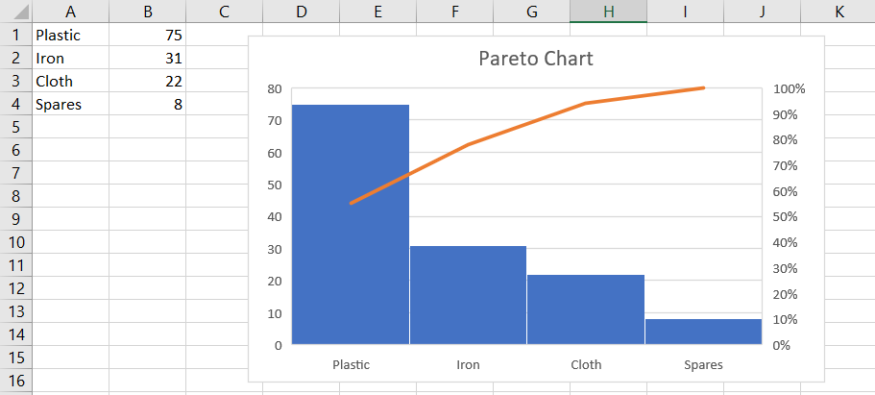This screenshot has width=875, height=395.
Task: Select column G header
Action: click(531, 12)
